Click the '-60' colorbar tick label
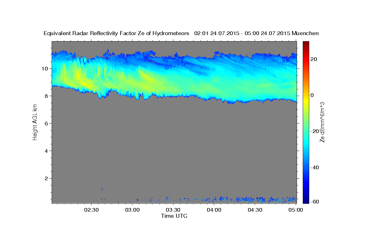 [x=315, y=202]
